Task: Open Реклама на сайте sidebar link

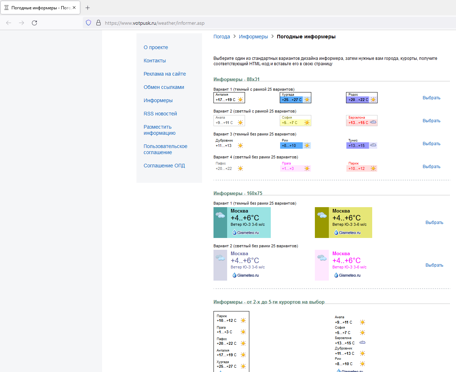Action: coord(165,74)
